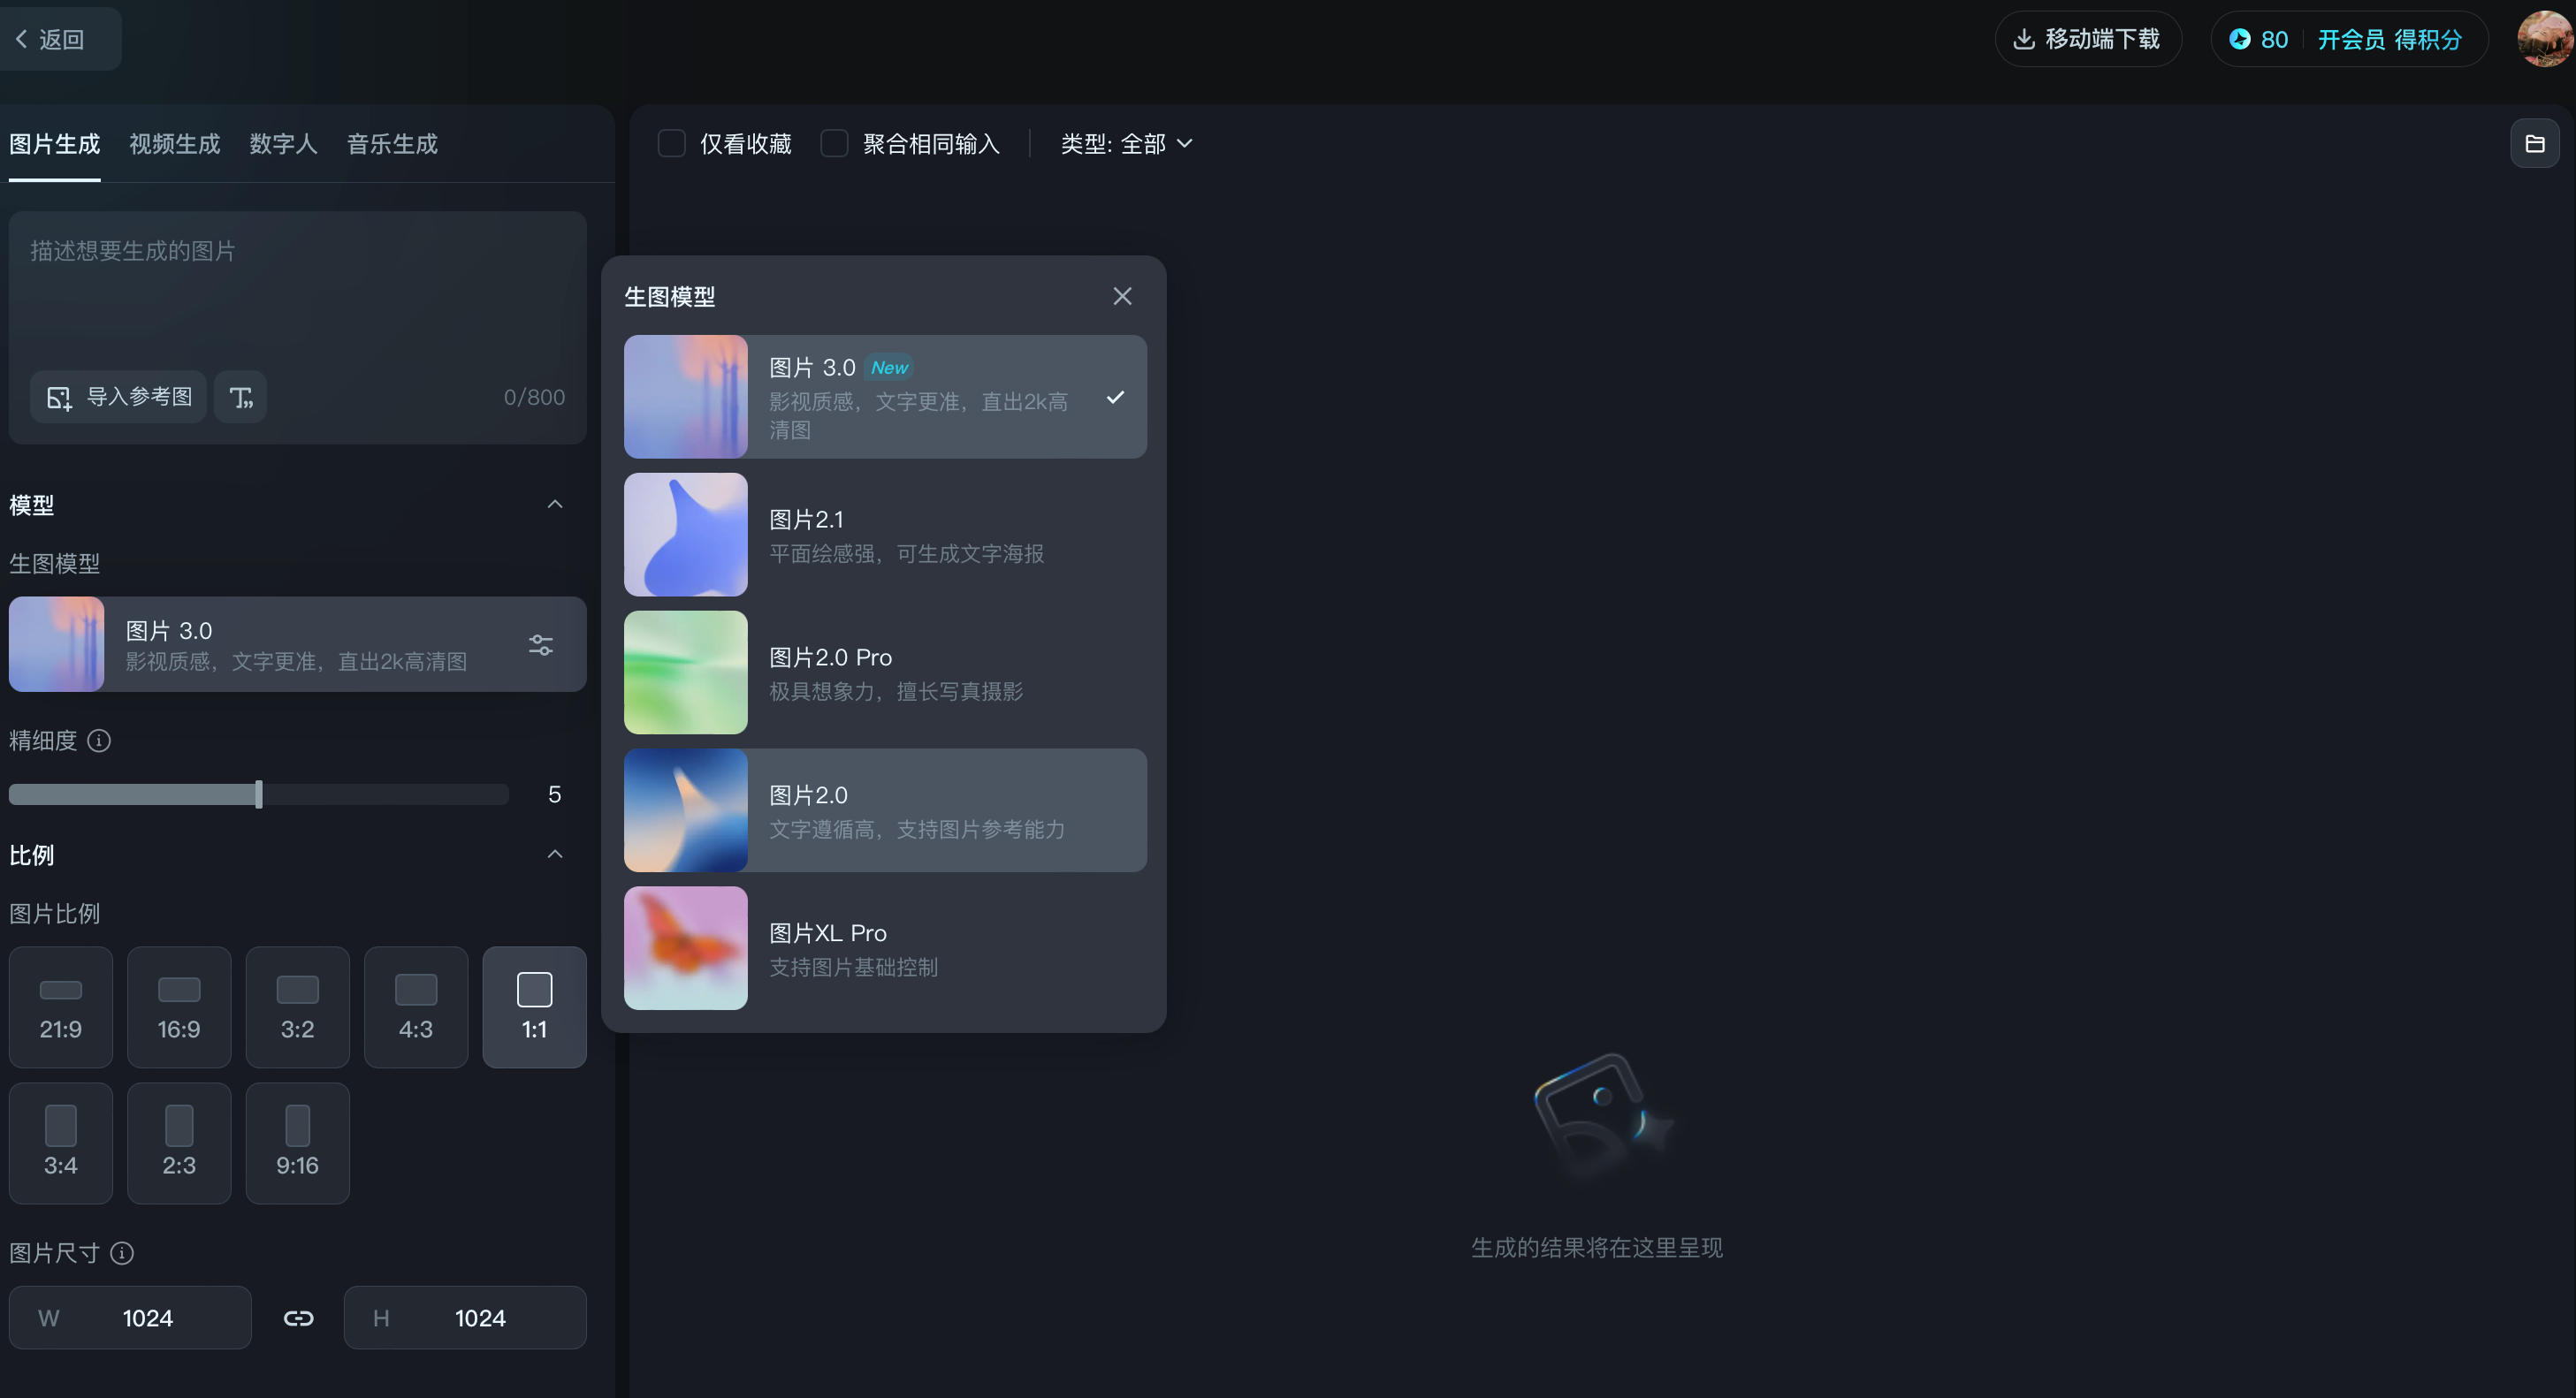Select the 9:16 aspect ratio
This screenshot has height=1398, width=2576.
298,1143
